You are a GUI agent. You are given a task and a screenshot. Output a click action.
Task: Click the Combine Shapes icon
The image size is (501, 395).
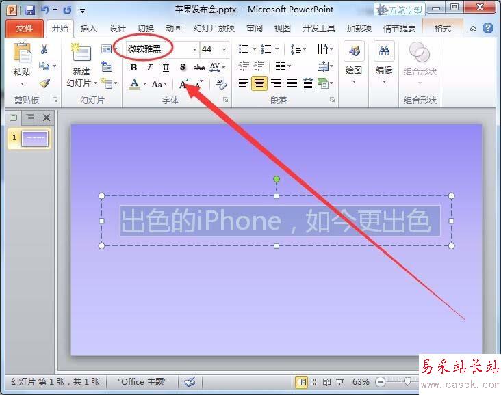pyautogui.click(x=420, y=52)
